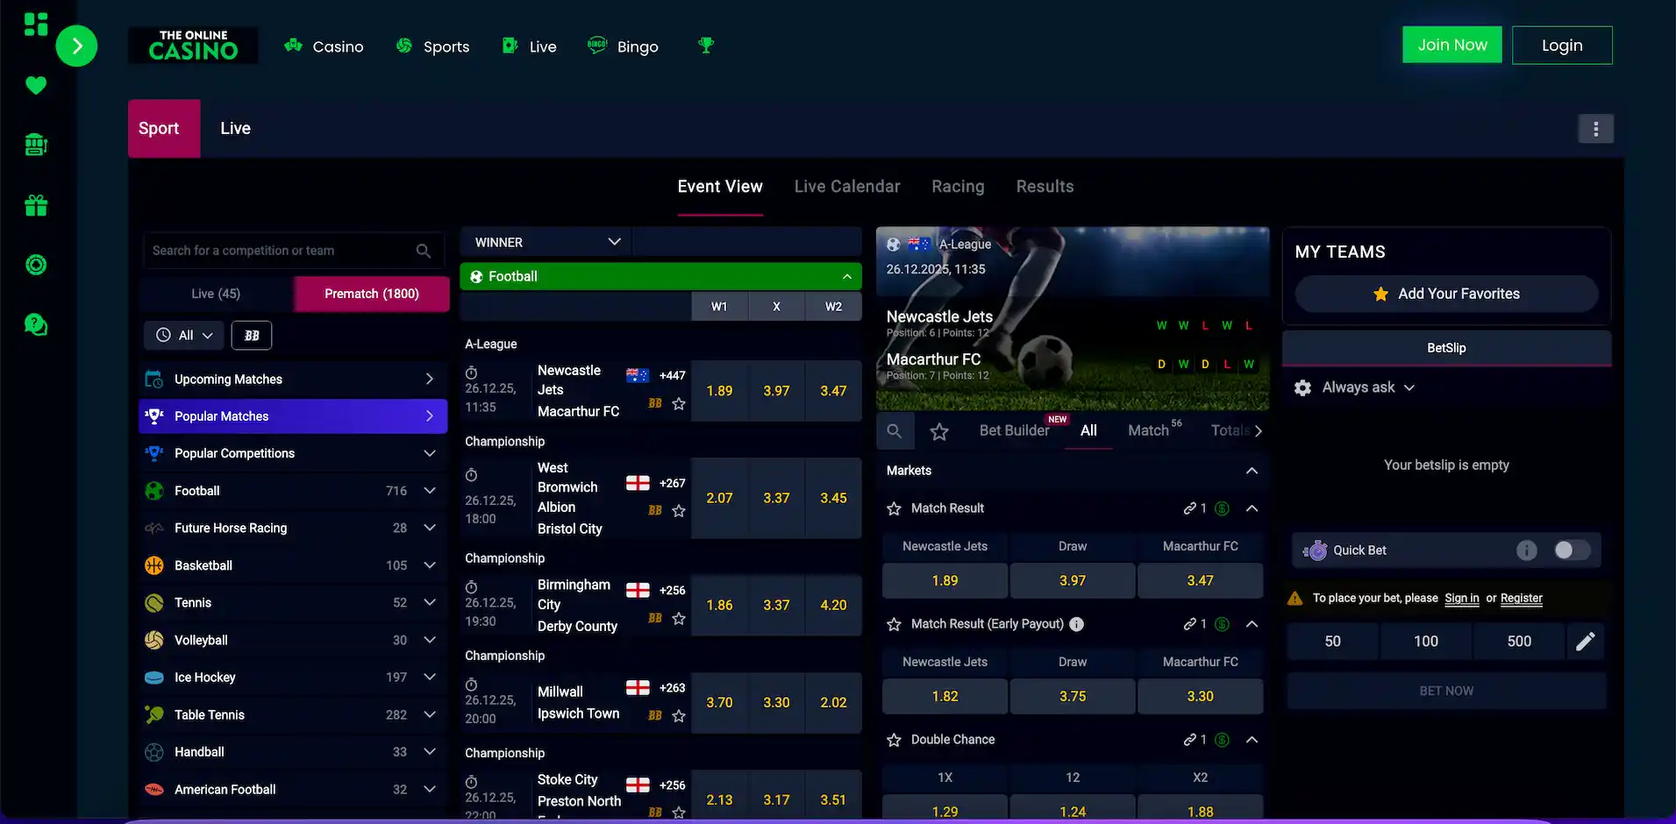1676x824 pixels.
Task: Collapse the Football sports header
Action: pos(846,276)
